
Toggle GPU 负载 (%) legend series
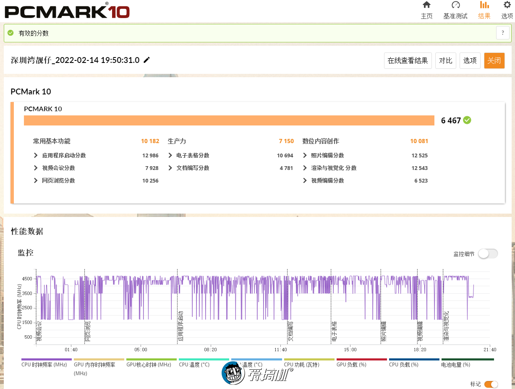click(361, 363)
